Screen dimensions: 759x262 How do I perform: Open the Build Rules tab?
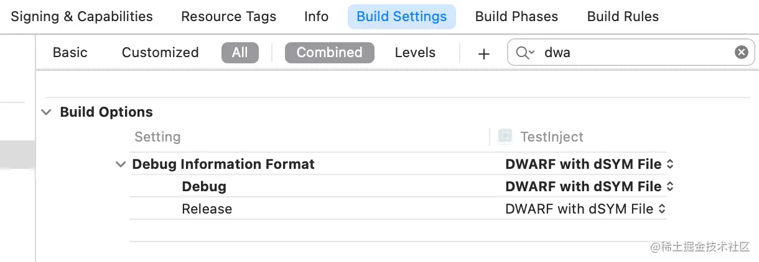click(623, 17)
